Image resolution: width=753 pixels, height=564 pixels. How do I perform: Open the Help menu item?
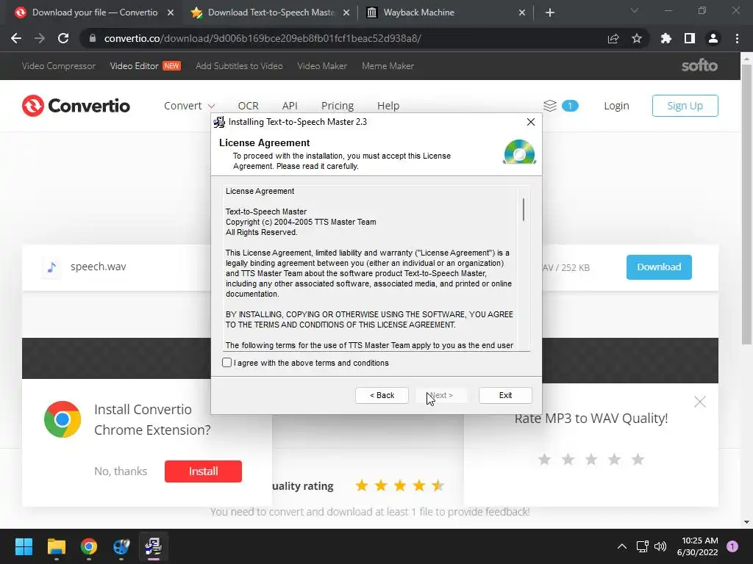coord(388,106)
